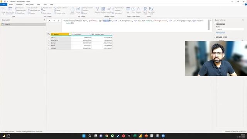Screen dimensions: 247x139
Task: Open the Replace Values dropdown
Action: tap(47, 8)
